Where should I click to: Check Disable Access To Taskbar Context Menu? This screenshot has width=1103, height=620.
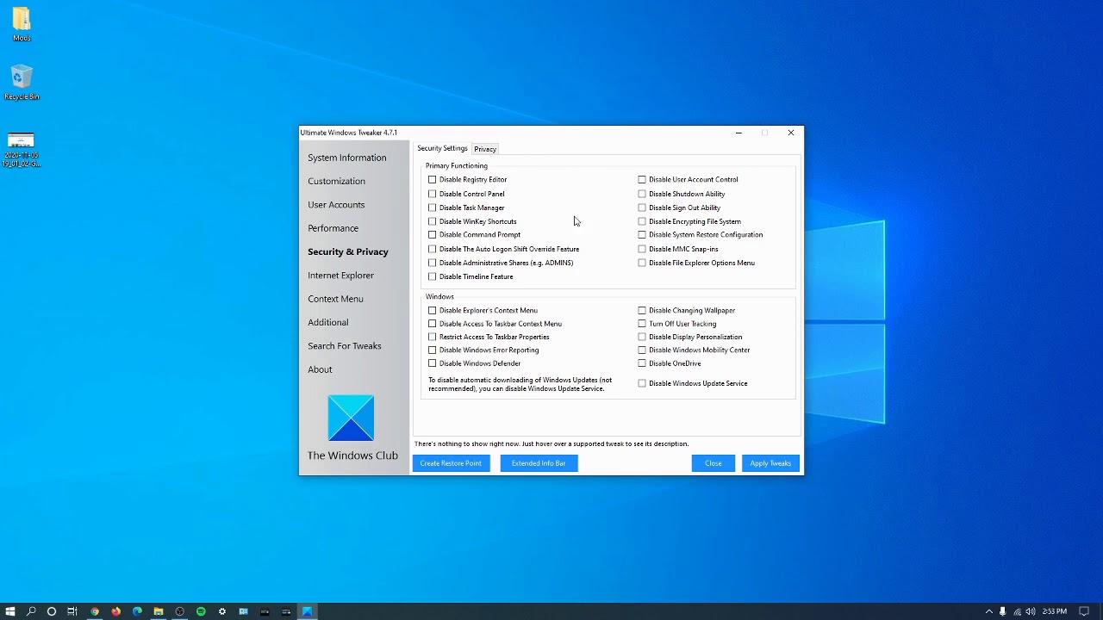[433, 324]
